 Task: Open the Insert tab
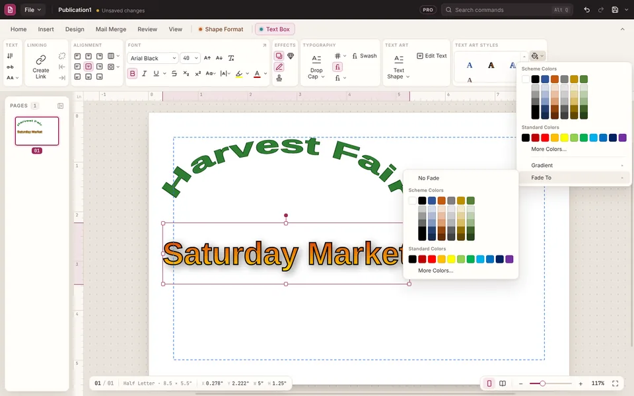[x=46, y=29]
